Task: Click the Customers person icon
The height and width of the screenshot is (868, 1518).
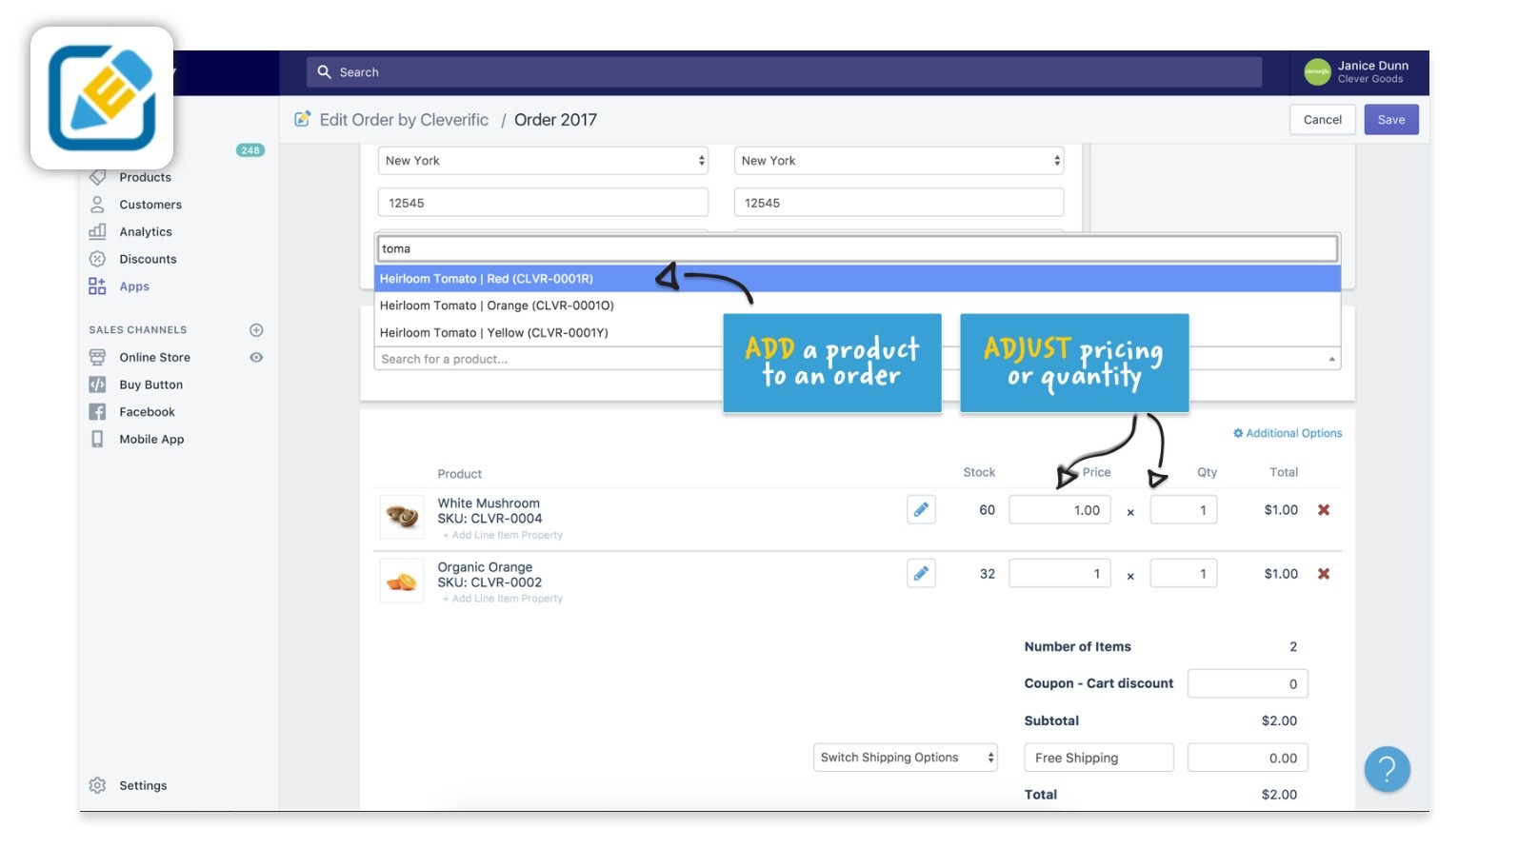Action: pos(97,205)
